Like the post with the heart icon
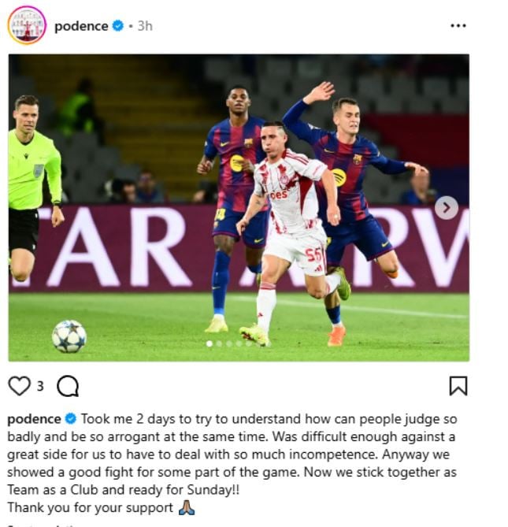The width and height of the screenshot is (508, 527). pos(19,386)
